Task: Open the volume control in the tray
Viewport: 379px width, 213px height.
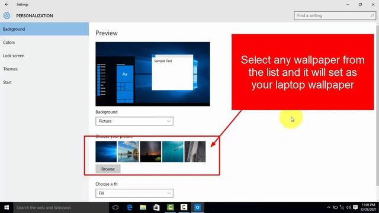Action: 349,208
